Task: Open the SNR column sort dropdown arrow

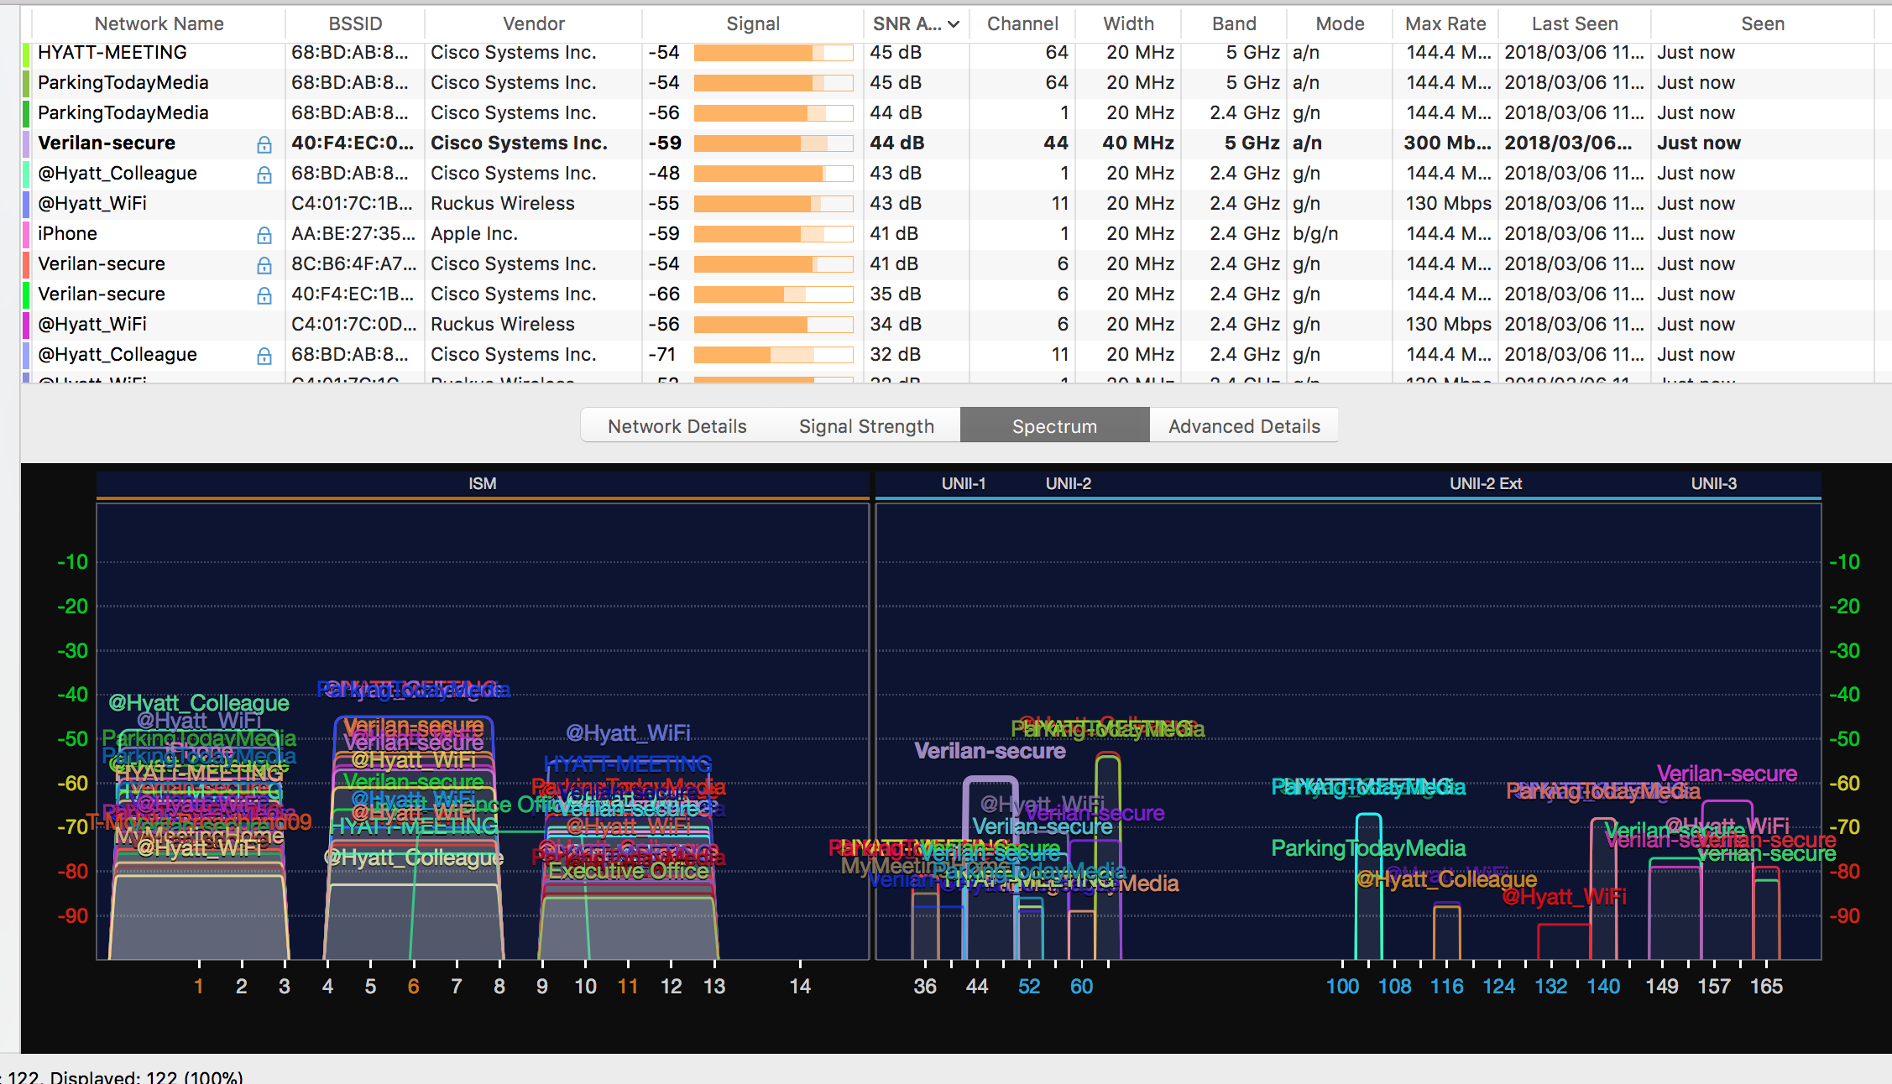Action: click(954, 24)
